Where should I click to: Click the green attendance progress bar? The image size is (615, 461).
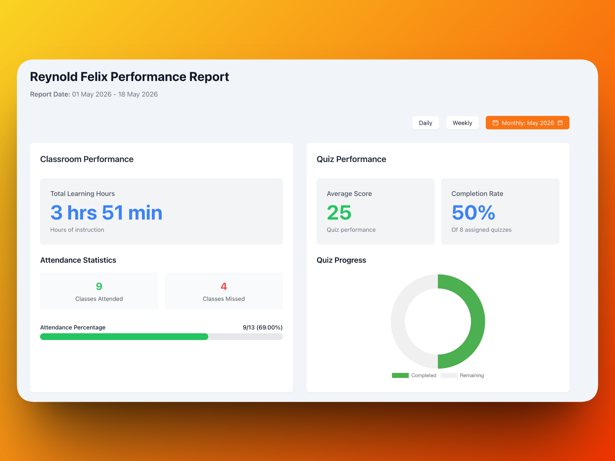pyautogui.click(x=124, y=336)
